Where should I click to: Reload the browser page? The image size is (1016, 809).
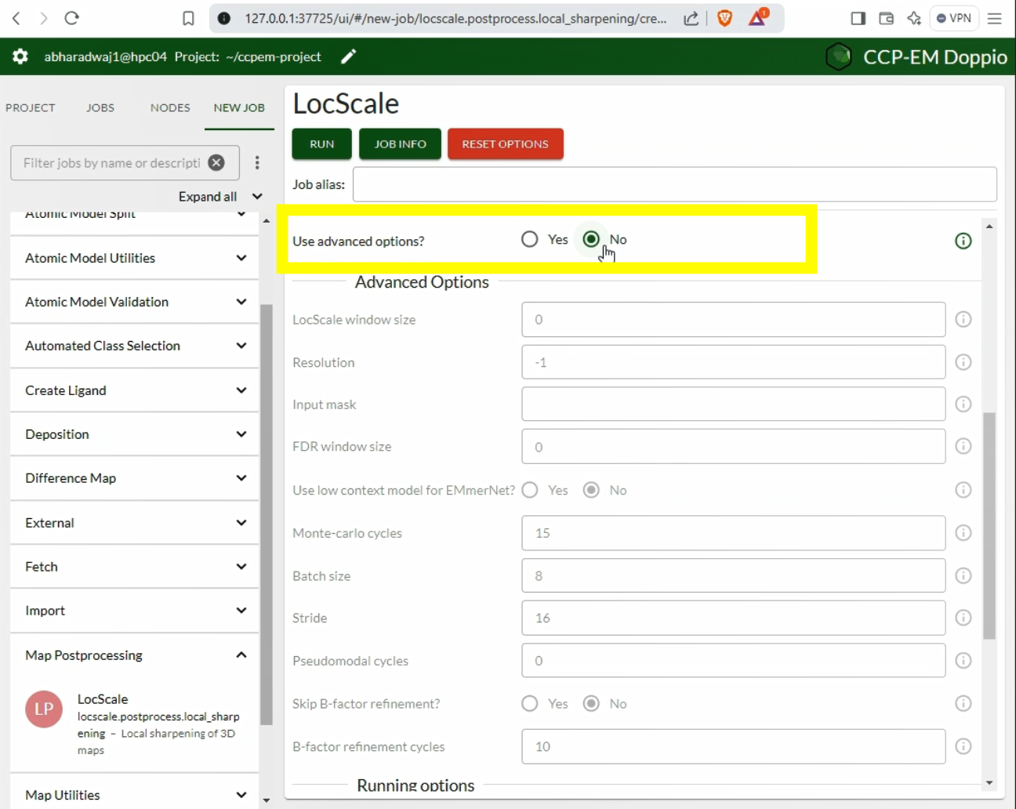[x=71, y=18]
